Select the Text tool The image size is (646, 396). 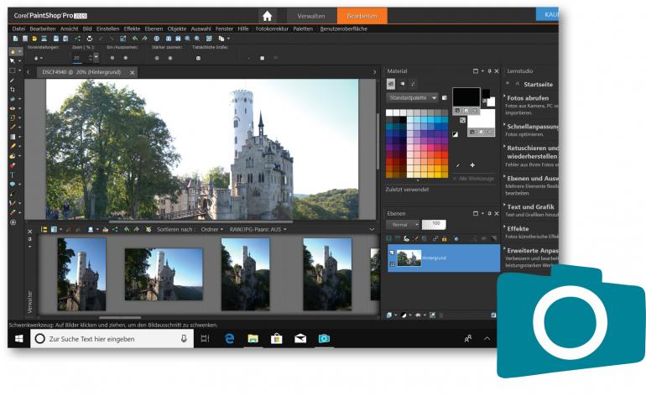[x=13, y=175]
